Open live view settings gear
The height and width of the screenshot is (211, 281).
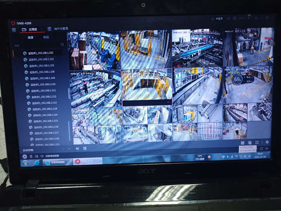click(x=267, y=142)
